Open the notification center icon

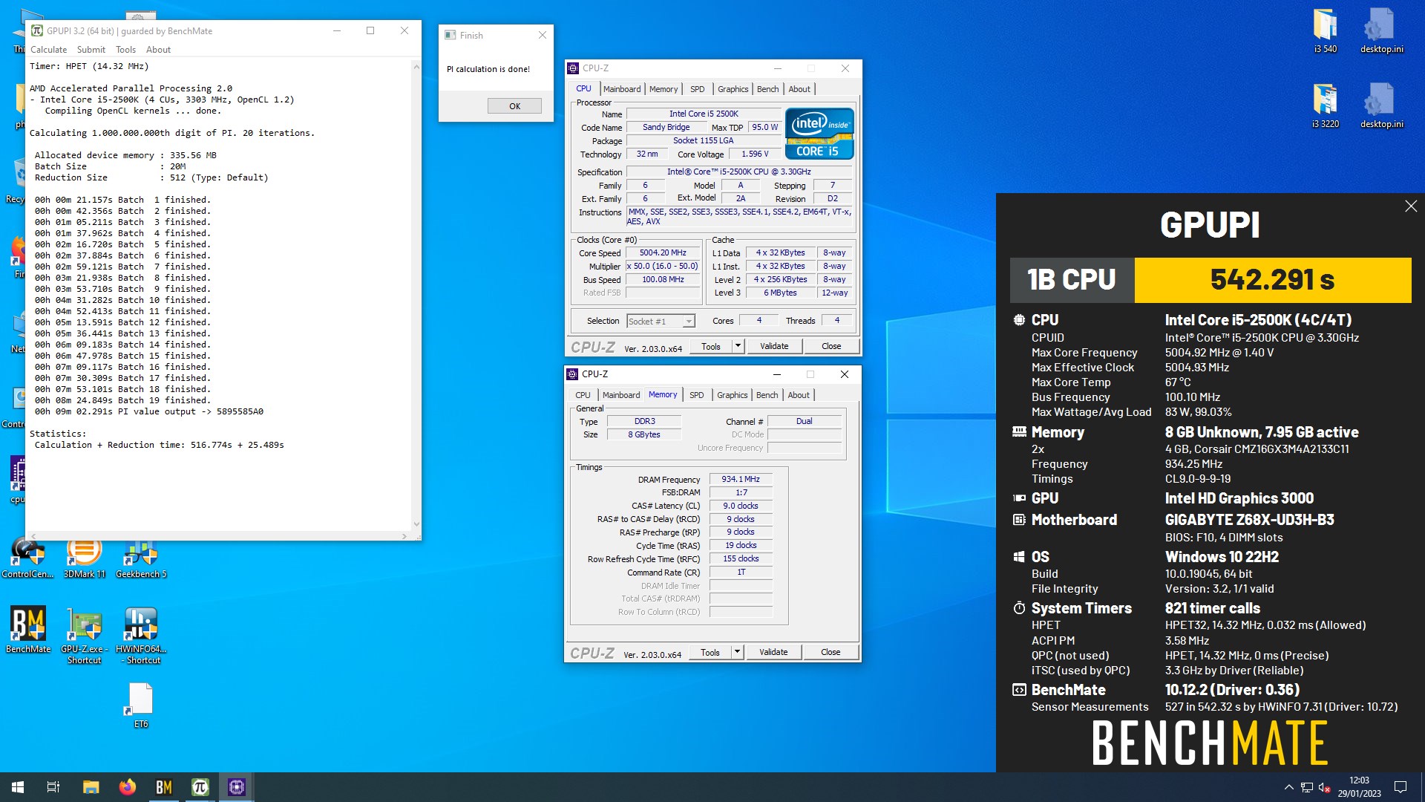pyautogui.click(x=1401, y=787)
